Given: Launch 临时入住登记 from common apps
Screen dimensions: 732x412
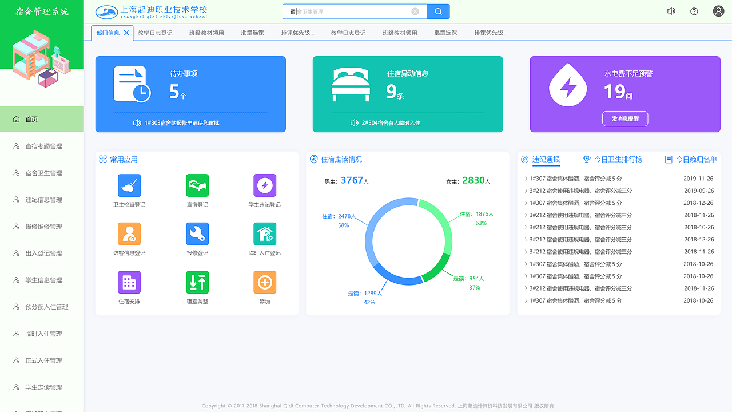Looking at the screenshot, I should pyautogui.click(x=264, y=233).
